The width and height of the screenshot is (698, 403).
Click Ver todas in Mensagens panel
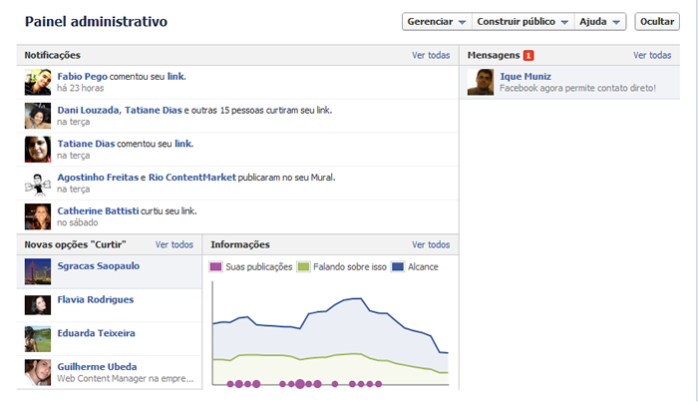click(652, 56)
